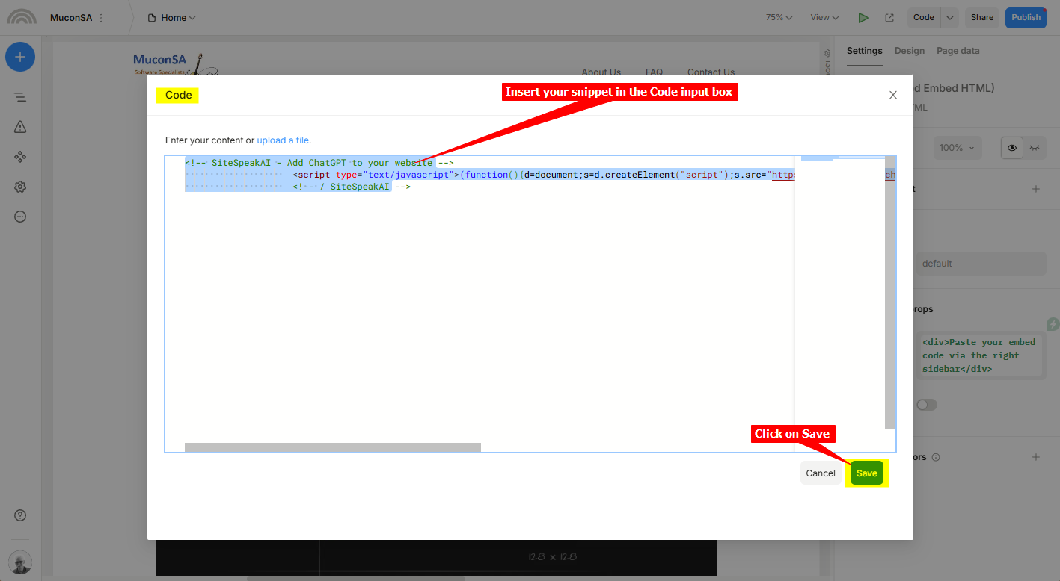Open the 75% zoom dropdown
Image resolution: width=1060 pixels, height=581 pixels.
[779, 18]
